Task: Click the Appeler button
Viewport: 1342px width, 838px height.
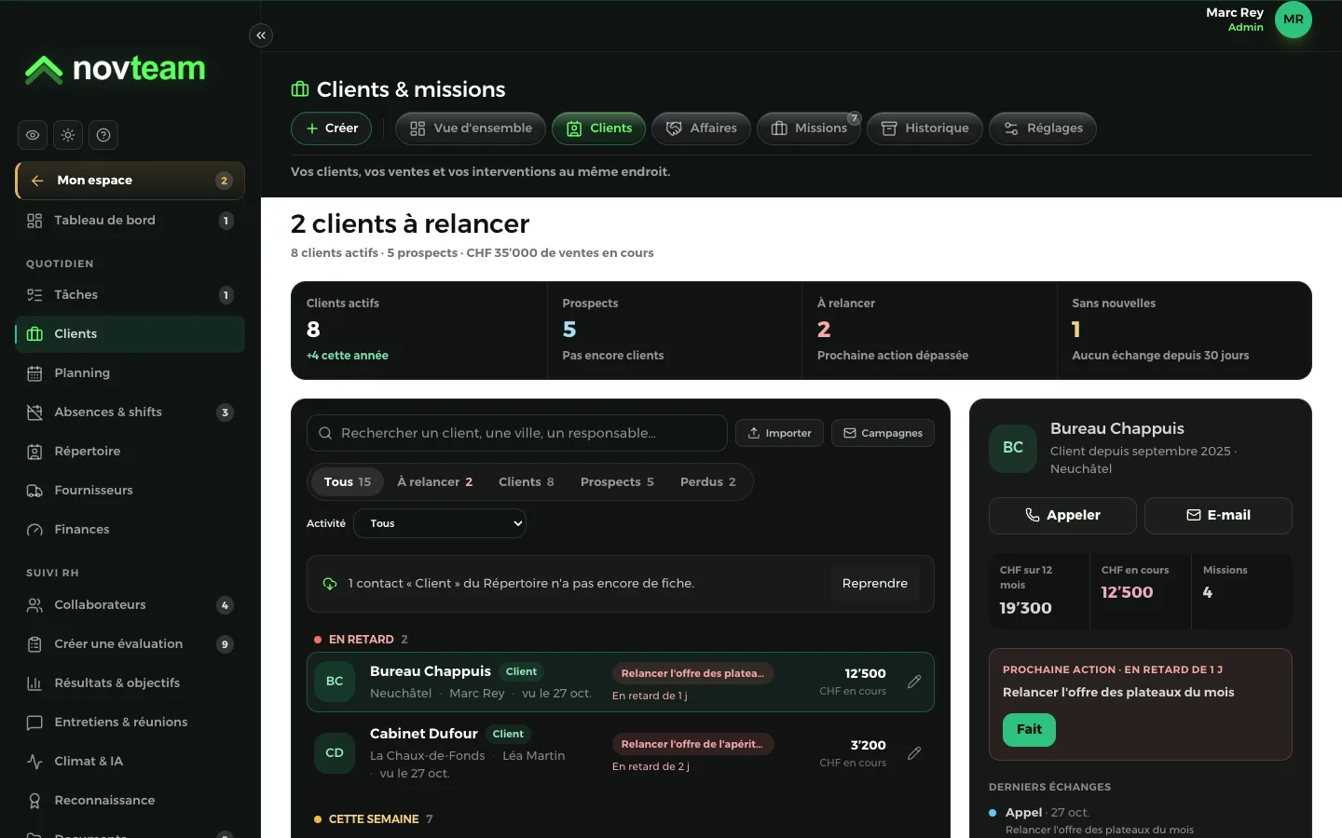Action: (x=1062, y=515)
